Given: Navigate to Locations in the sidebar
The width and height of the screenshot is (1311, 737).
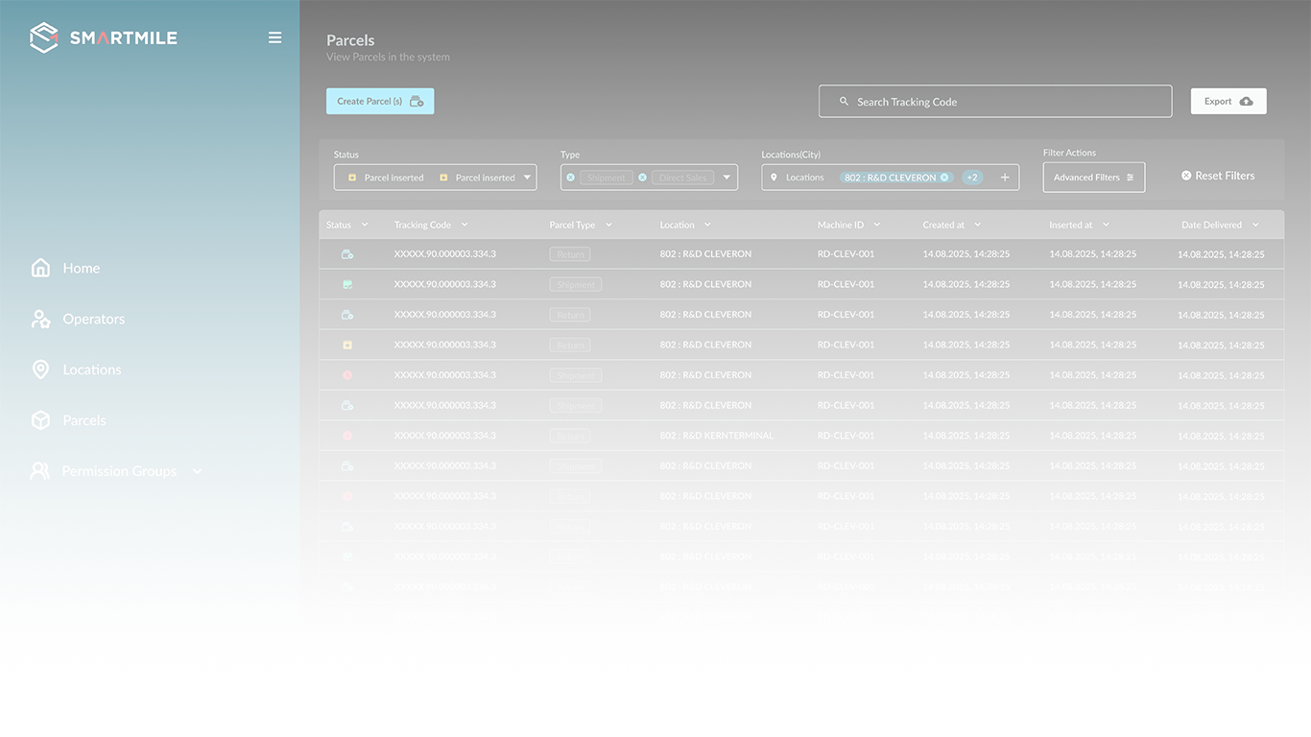Looking at the screenshot, I should pos(91,369).
